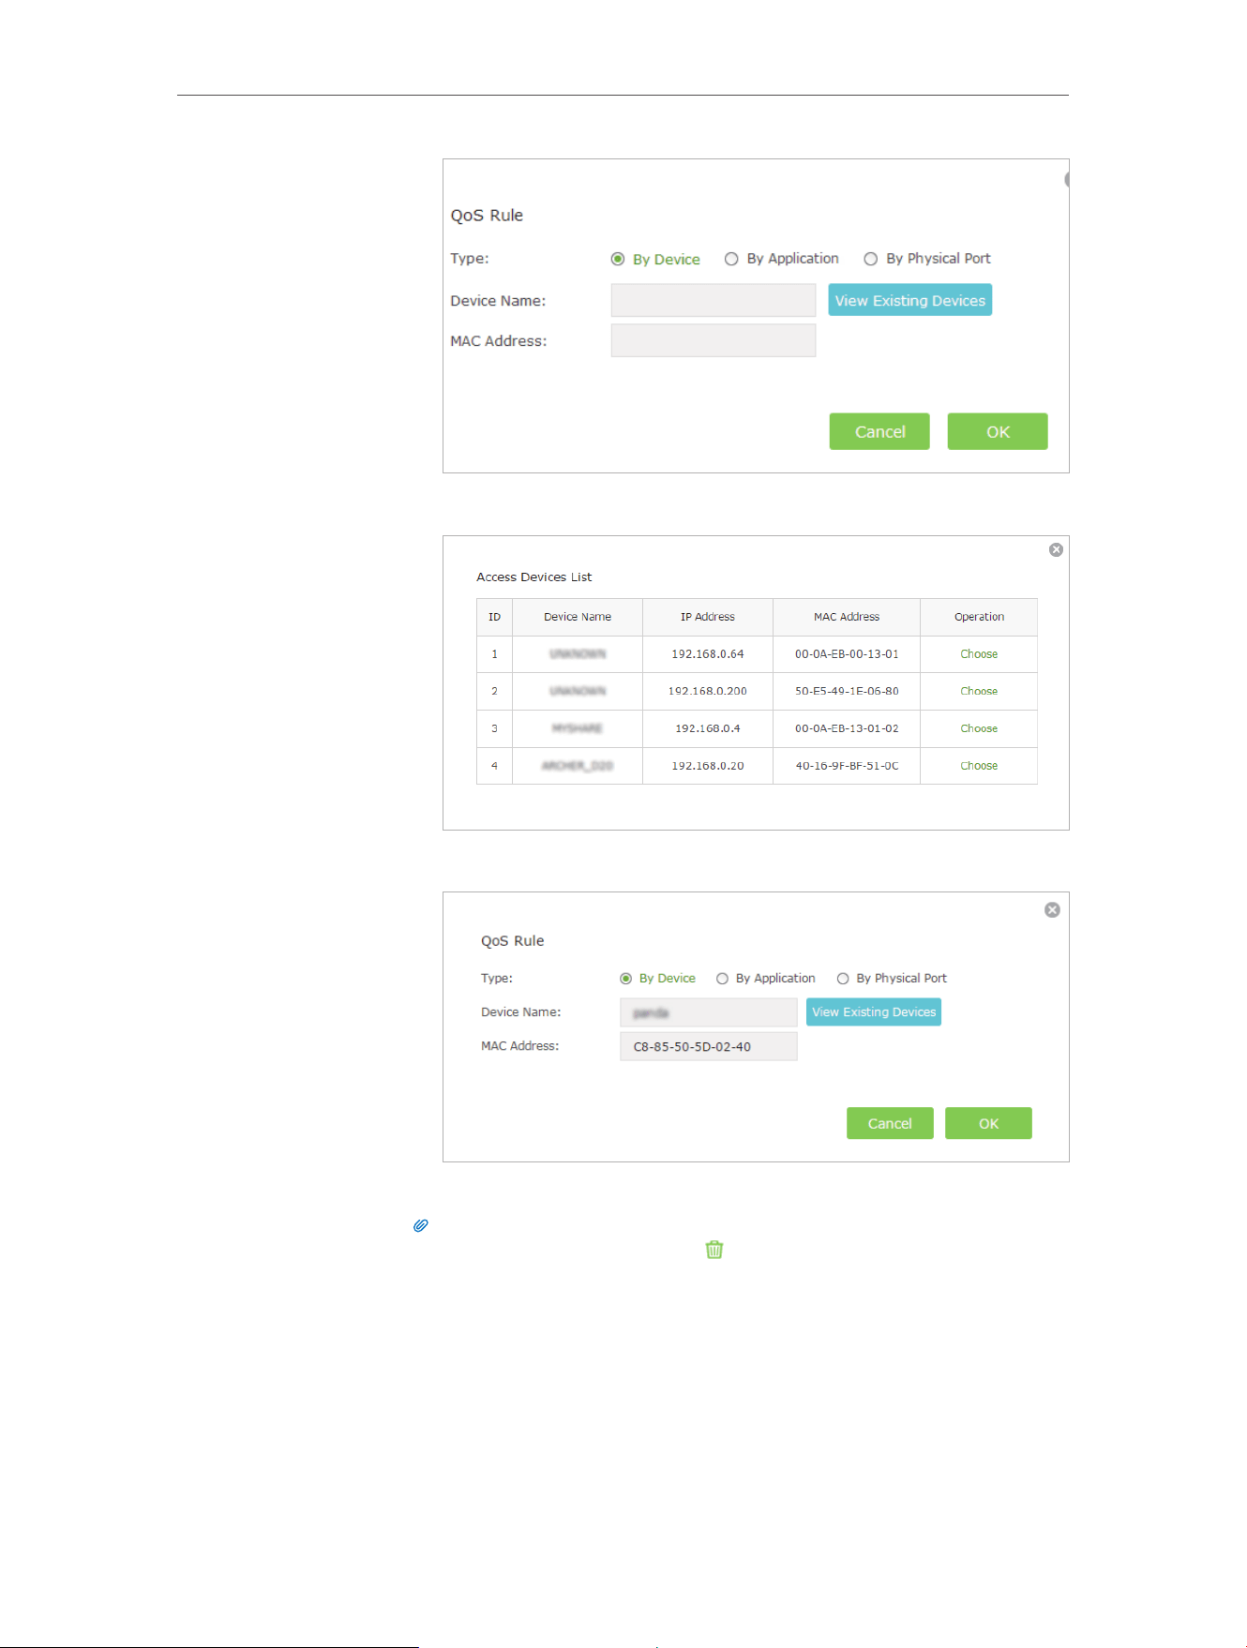Close the Access Devices List dialog
Image resolution: width=1247 pixels, height=1648 pixels.
click(x=1056, y=549)
